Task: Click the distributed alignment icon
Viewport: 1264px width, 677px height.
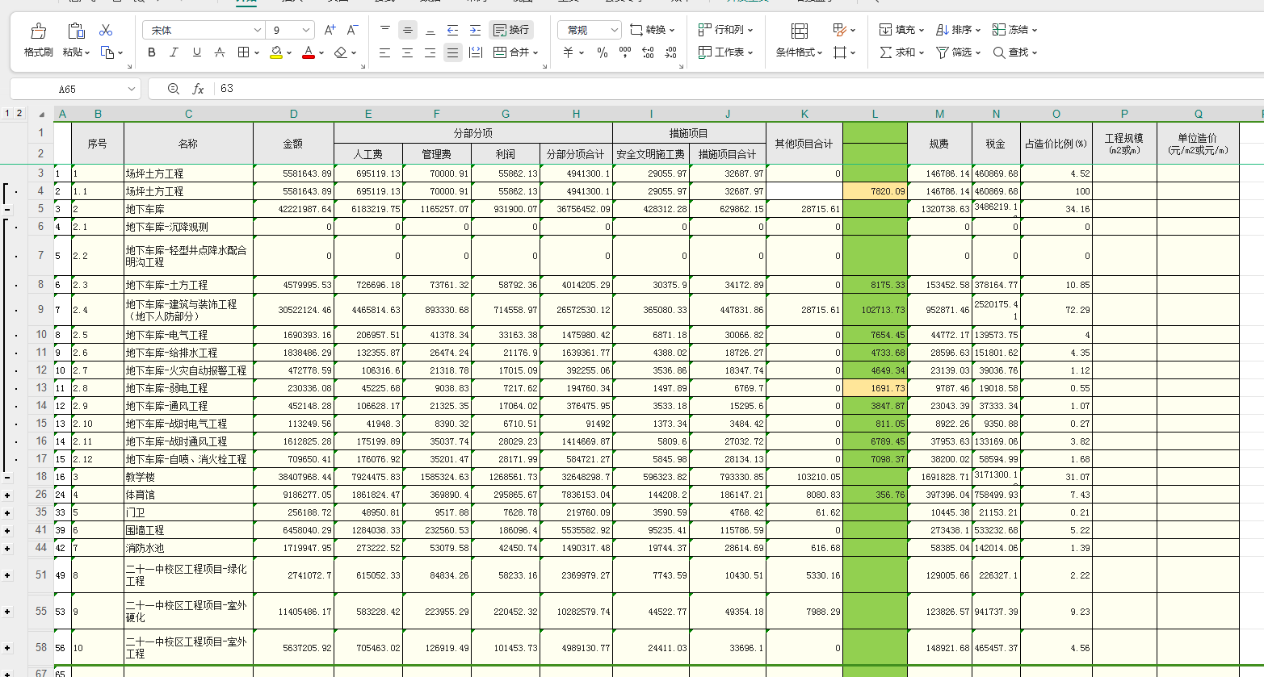Action: point(476,52)
